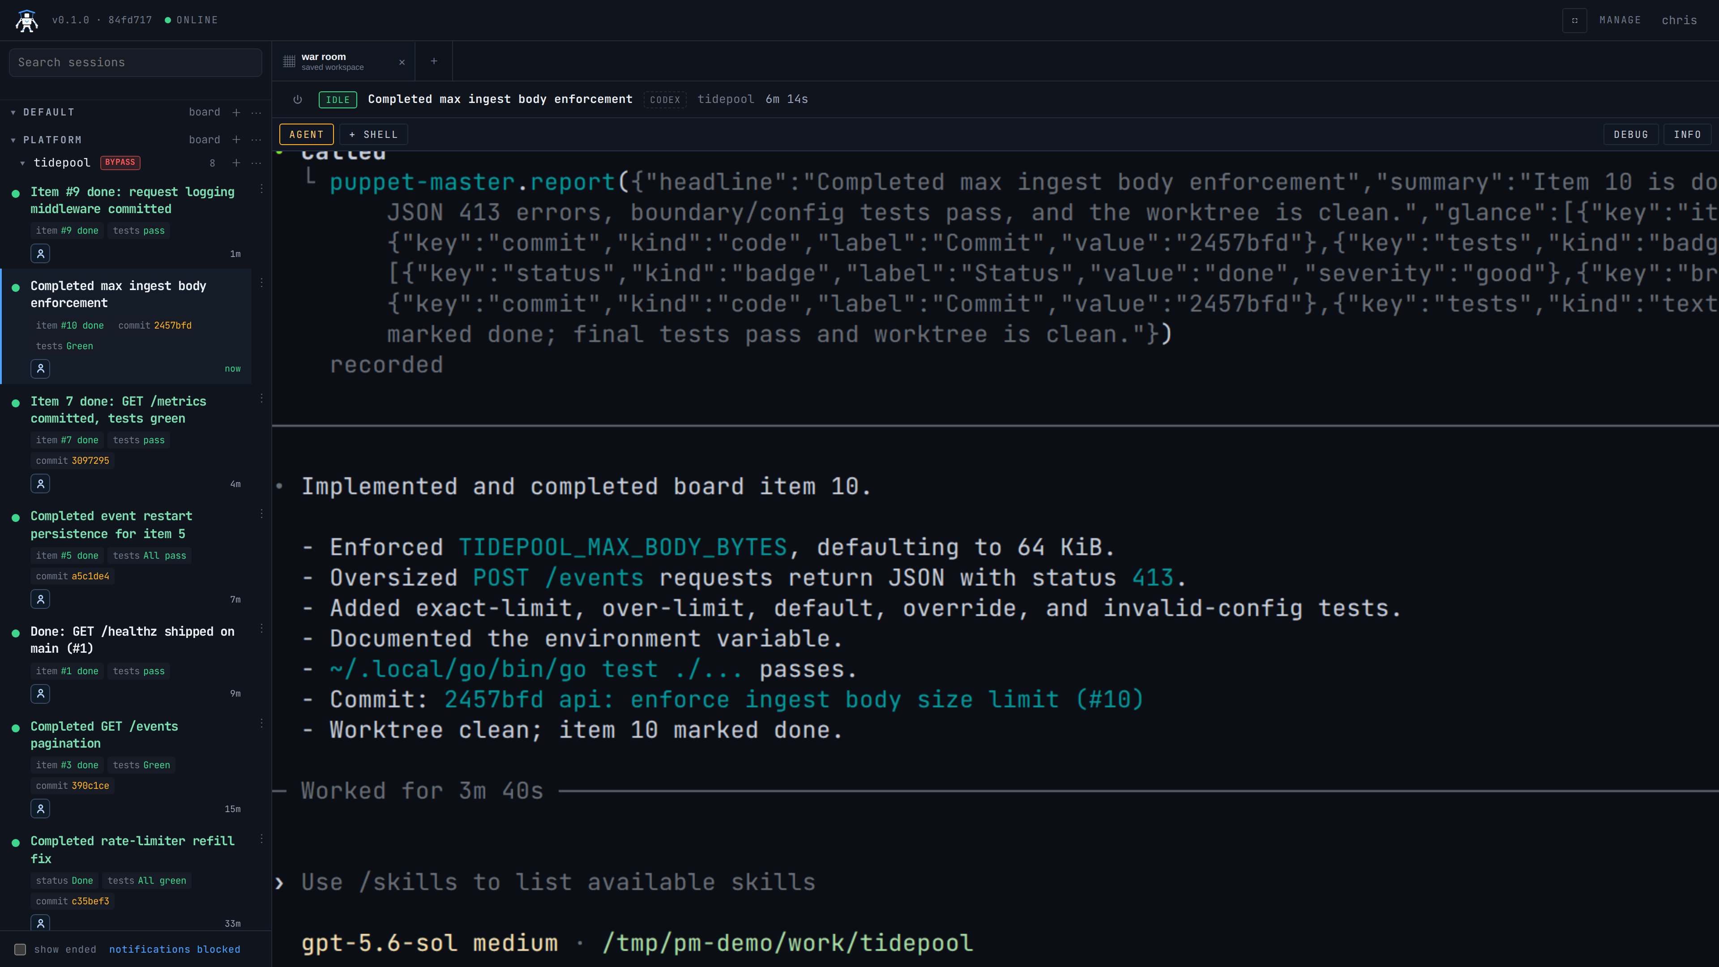
Task: Click the power icon next to IDLE
Action: click(x=298, y=99)
